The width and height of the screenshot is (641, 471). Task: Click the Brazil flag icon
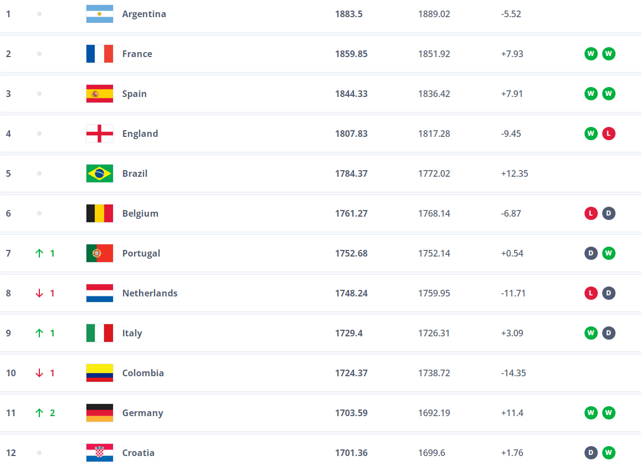(100, 173)
